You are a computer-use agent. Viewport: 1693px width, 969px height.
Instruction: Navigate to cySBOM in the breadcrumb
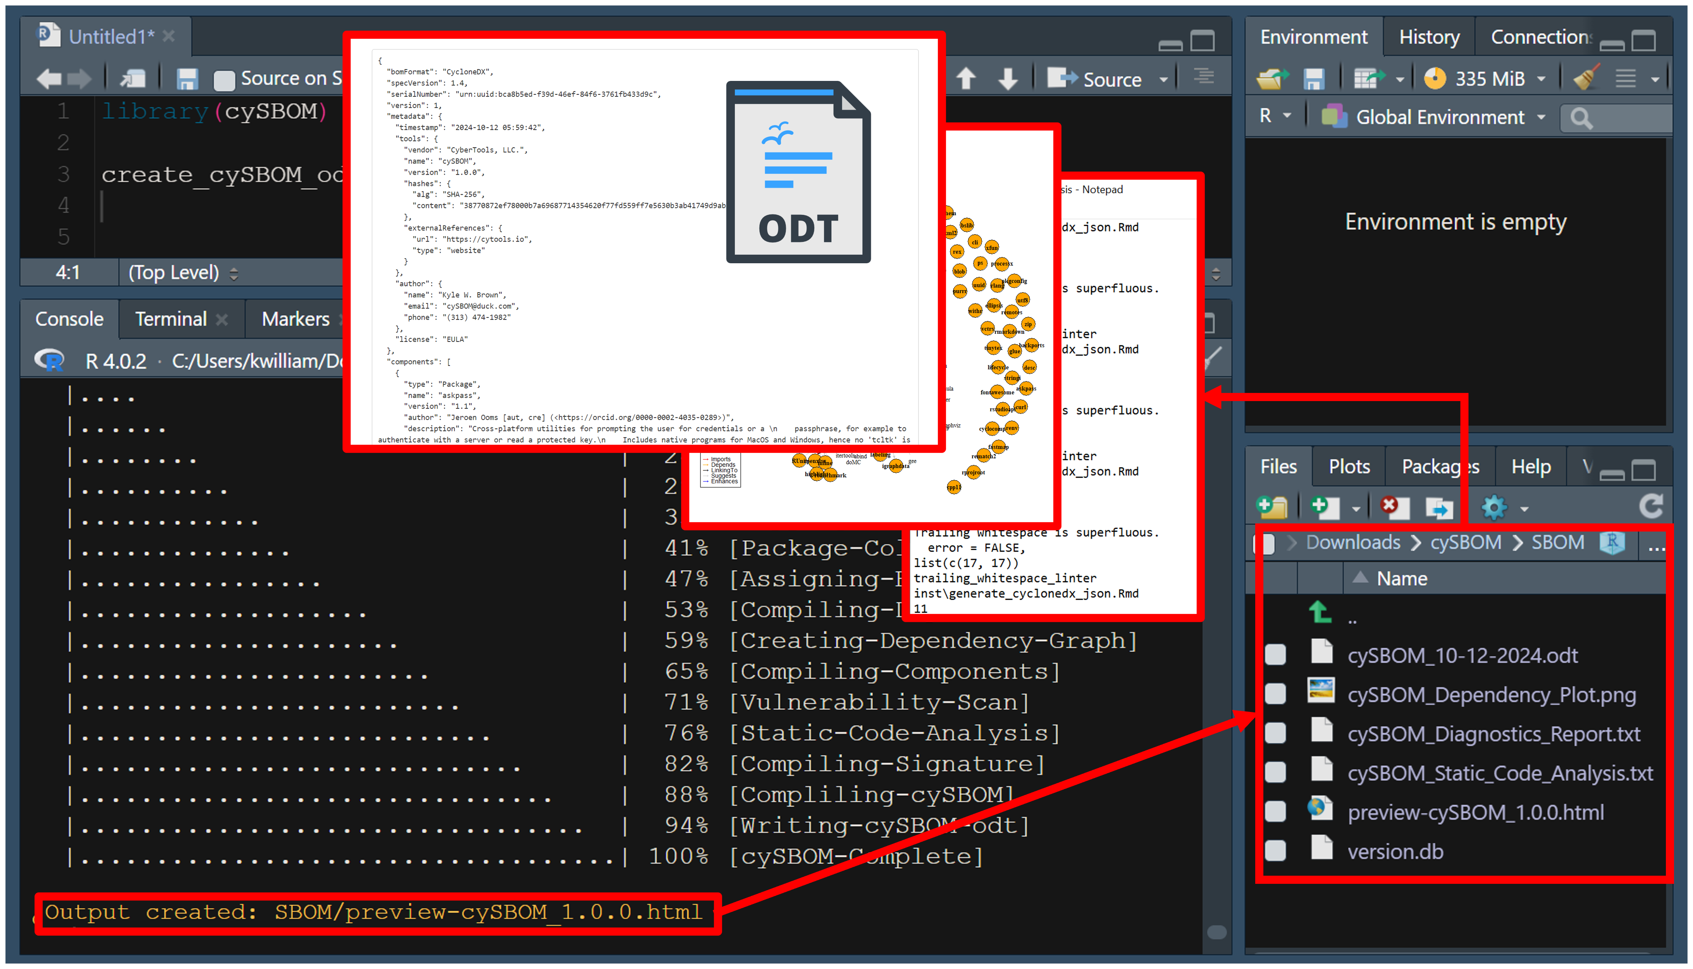point(1465,542)
